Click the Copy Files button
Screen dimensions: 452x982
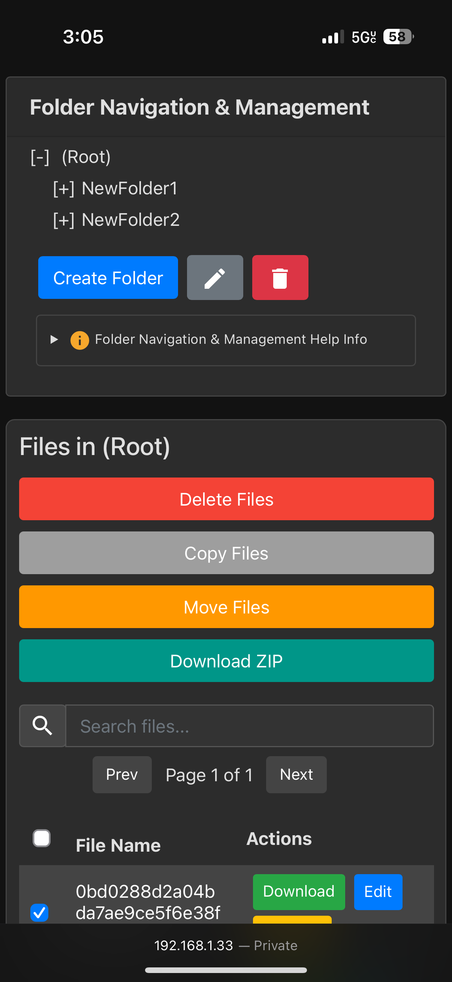(x=226, y=553)
